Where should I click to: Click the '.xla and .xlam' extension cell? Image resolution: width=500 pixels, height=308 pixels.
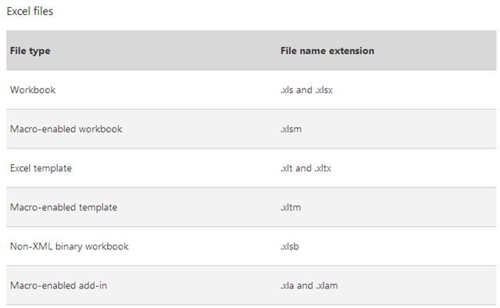[x=309, y=285]
